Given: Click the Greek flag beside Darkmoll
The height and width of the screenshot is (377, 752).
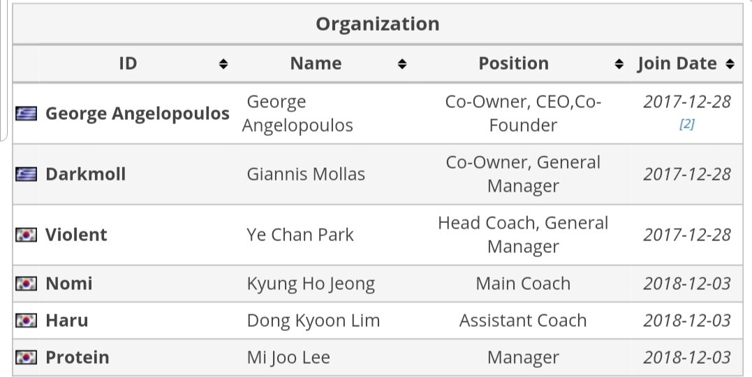Looking at the screenshot, I should click(x=26, y=174).
